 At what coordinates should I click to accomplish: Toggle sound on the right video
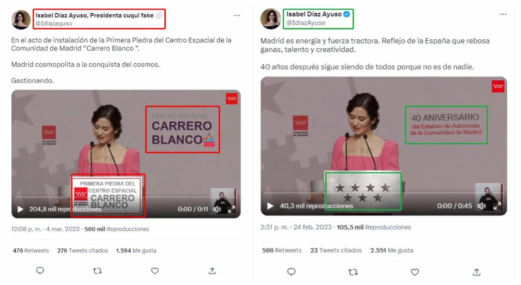481,206
